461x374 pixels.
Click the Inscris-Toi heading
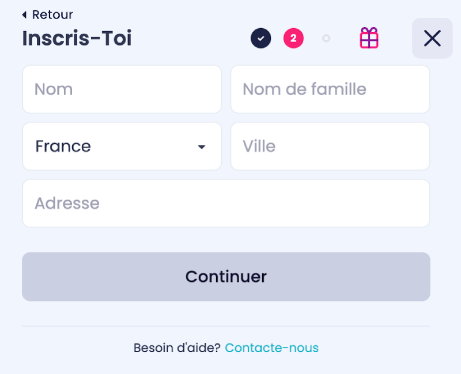77,39
